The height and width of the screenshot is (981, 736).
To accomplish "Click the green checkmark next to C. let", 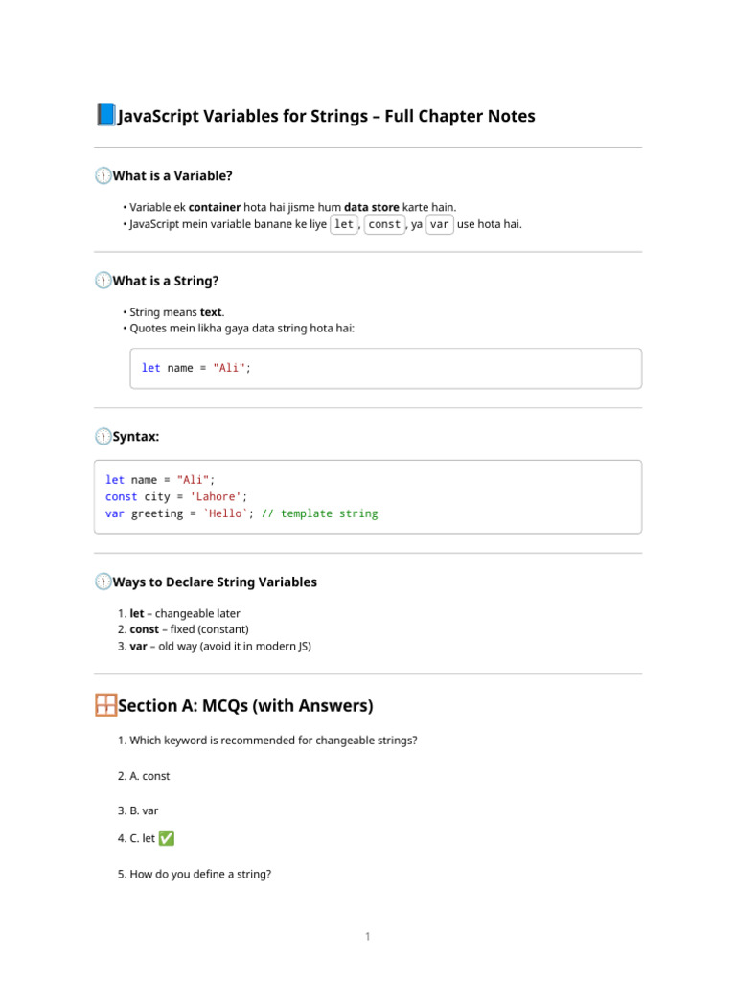I will tap(166, 838).
